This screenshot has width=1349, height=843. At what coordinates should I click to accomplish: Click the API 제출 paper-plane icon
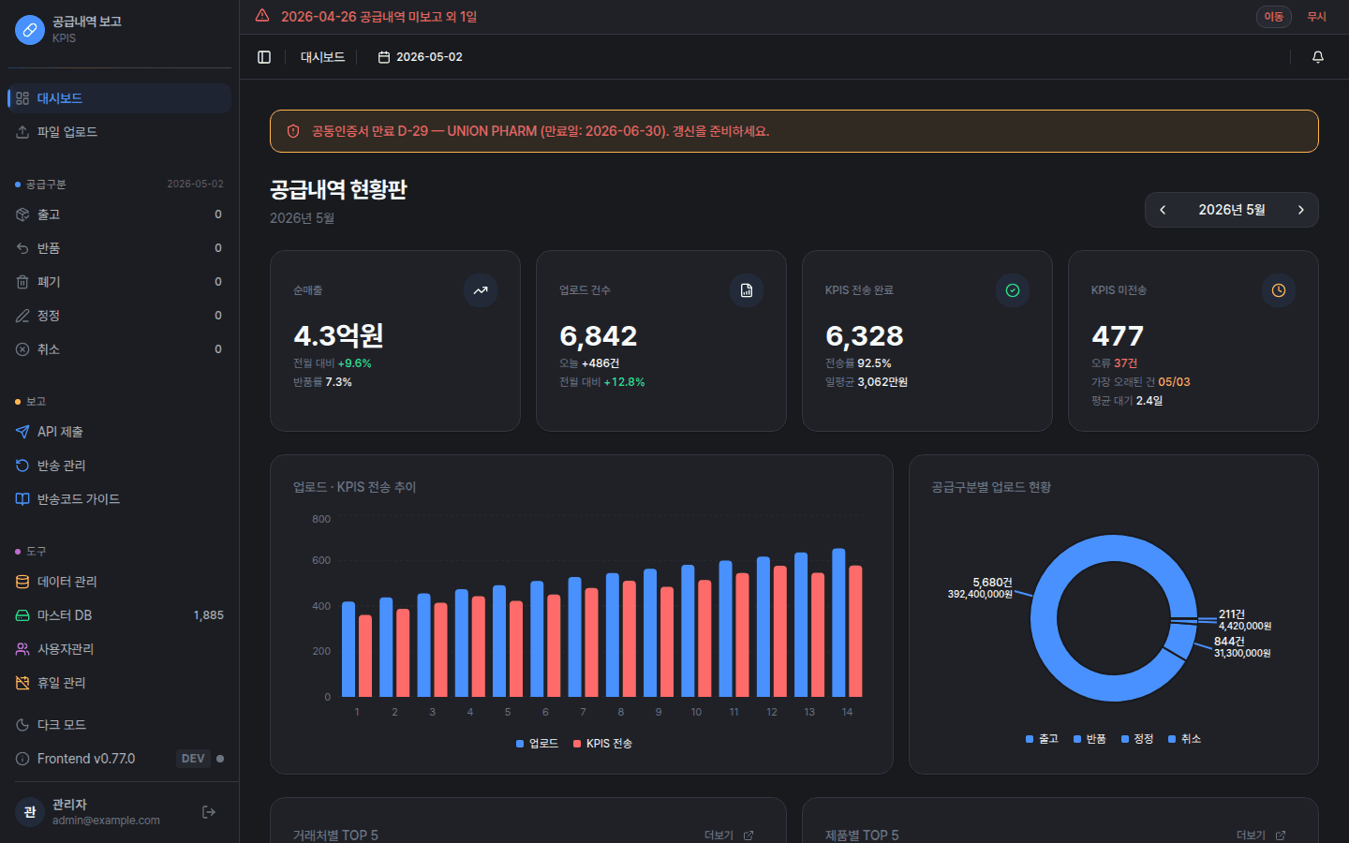[x=22, y=432]
